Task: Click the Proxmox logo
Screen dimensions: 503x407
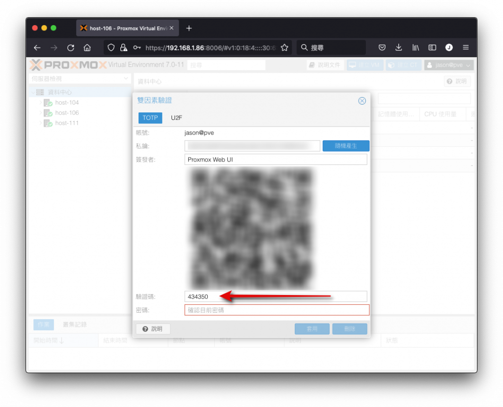Action: point(68,65)
